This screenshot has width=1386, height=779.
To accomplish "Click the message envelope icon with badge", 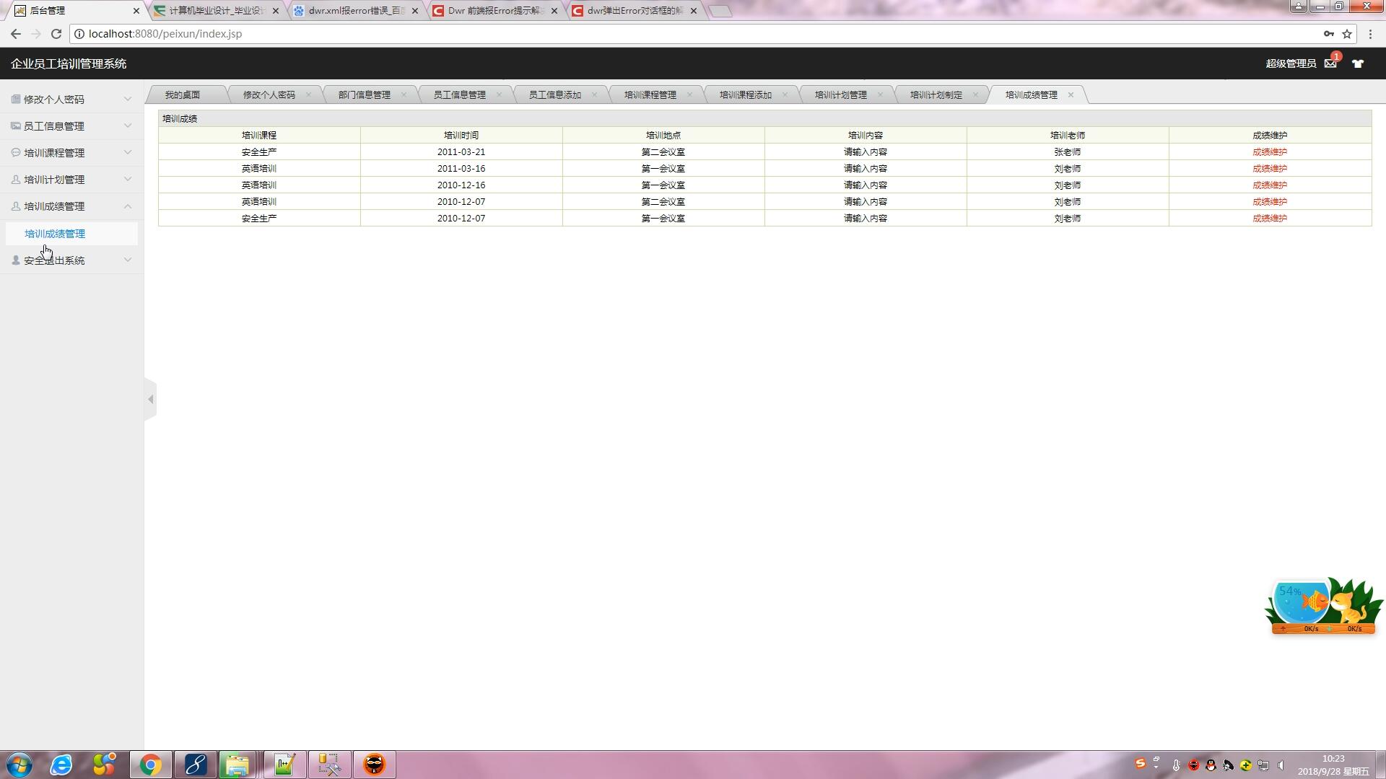I will click(1330, 63).
